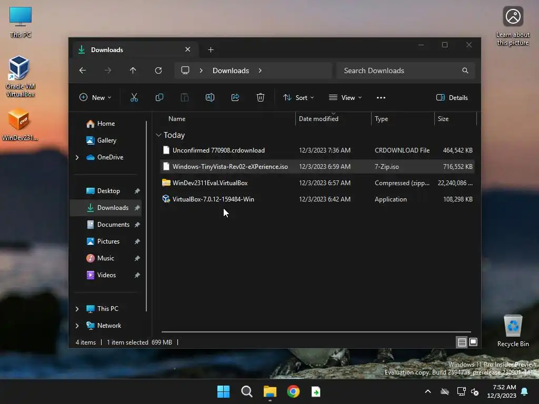The width and height of the screenshot is (539, 404).
Task: Click the Search Downloads field
Action: tap(406, 70)
